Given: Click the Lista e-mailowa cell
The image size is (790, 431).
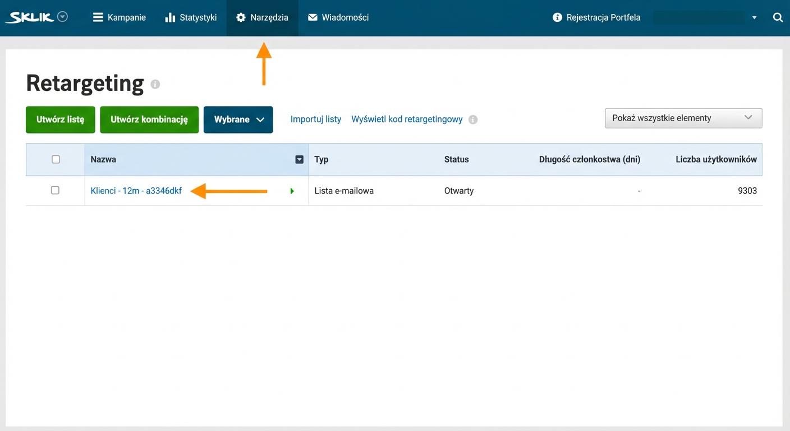Looking at the screenshot, I should pos(344,191).
